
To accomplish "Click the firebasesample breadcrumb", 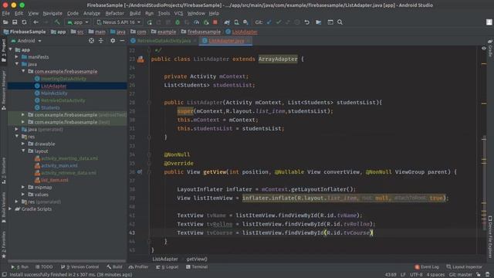I will point(201,32).
